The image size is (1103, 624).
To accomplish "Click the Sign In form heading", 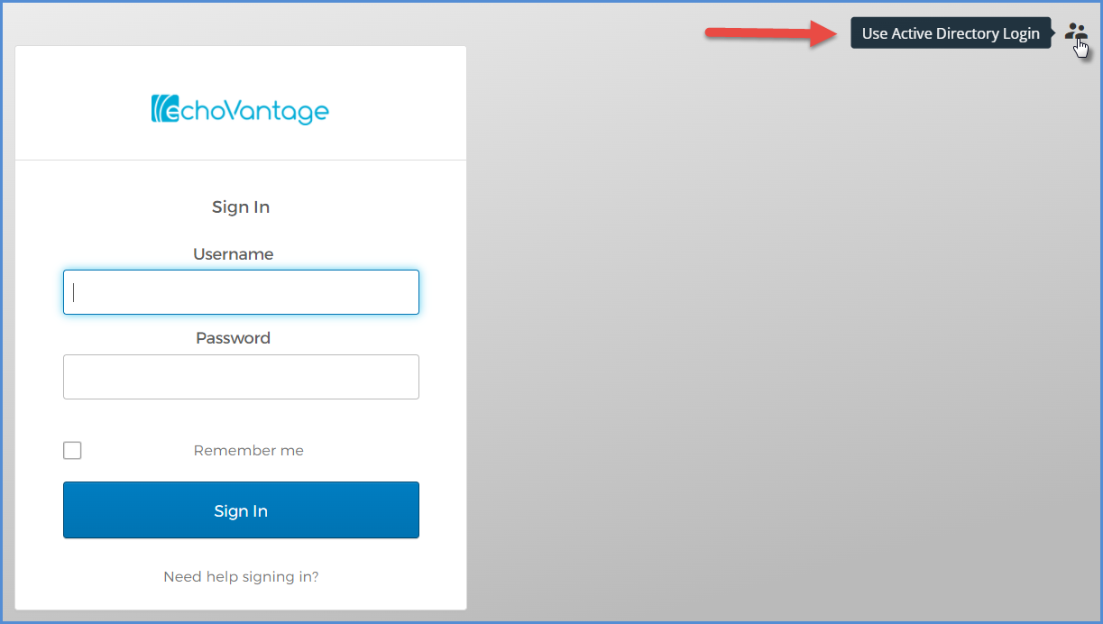I will pyautogui.click(x=240, y=206).
